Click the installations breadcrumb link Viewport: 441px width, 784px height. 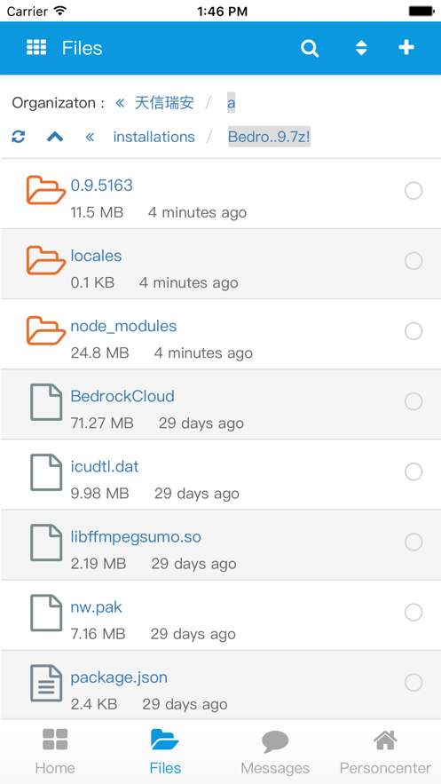[x=154, y=137]
